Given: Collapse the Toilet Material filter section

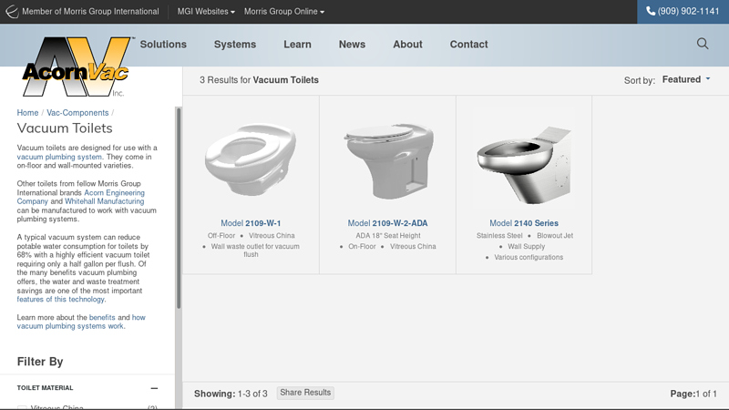Looking at the screenshot, I should pos(154,388).
